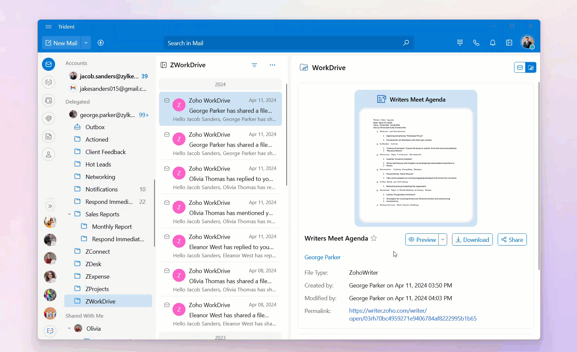Open first email George Parker has shared a file
Image resolution: width=577 pixels, height=352 pixels.
220,109
